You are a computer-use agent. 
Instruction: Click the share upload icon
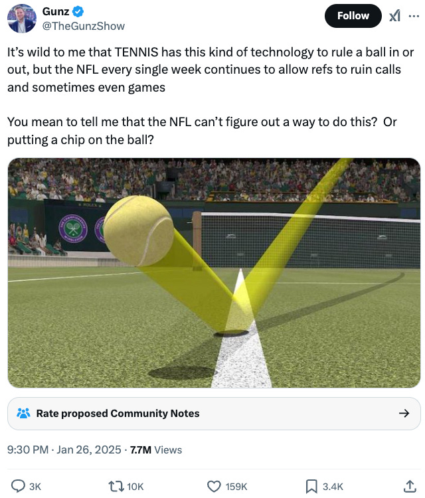coord(410,486)
